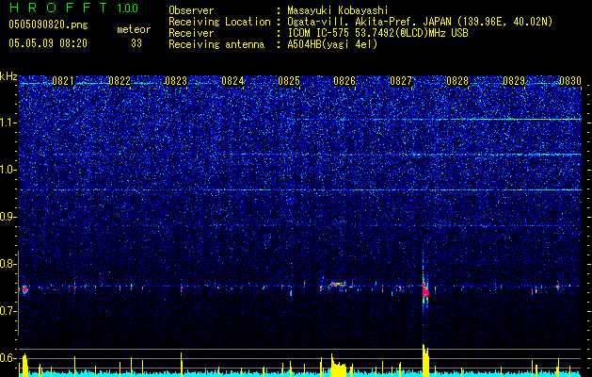Click the red echo at the spectrogram start
This screenshot has height=377, width=592.
pyautogui.click(x=24, y=290)
